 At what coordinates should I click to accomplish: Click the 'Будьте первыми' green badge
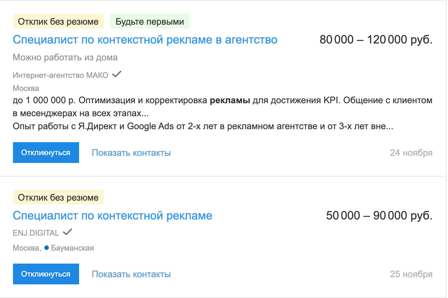point(150,21)
